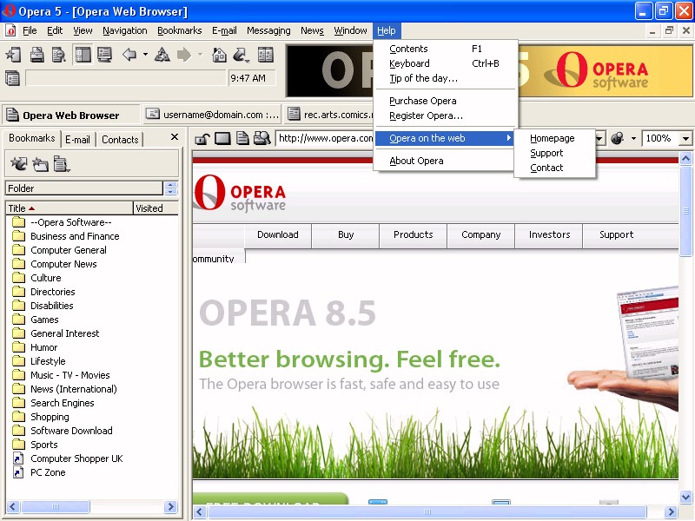Click the New window toolbar icon
The width and height of the screenshot is (695, 521).
click(13, 55)
